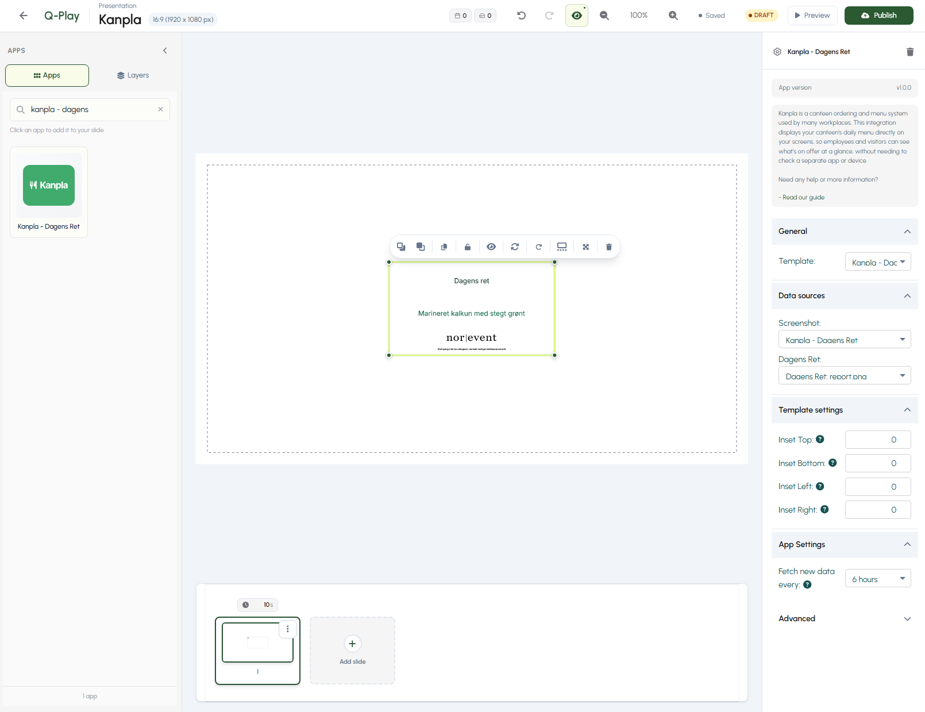Clear the app search field
This screenshot has width=925, height=712.
tap(160, 109)
